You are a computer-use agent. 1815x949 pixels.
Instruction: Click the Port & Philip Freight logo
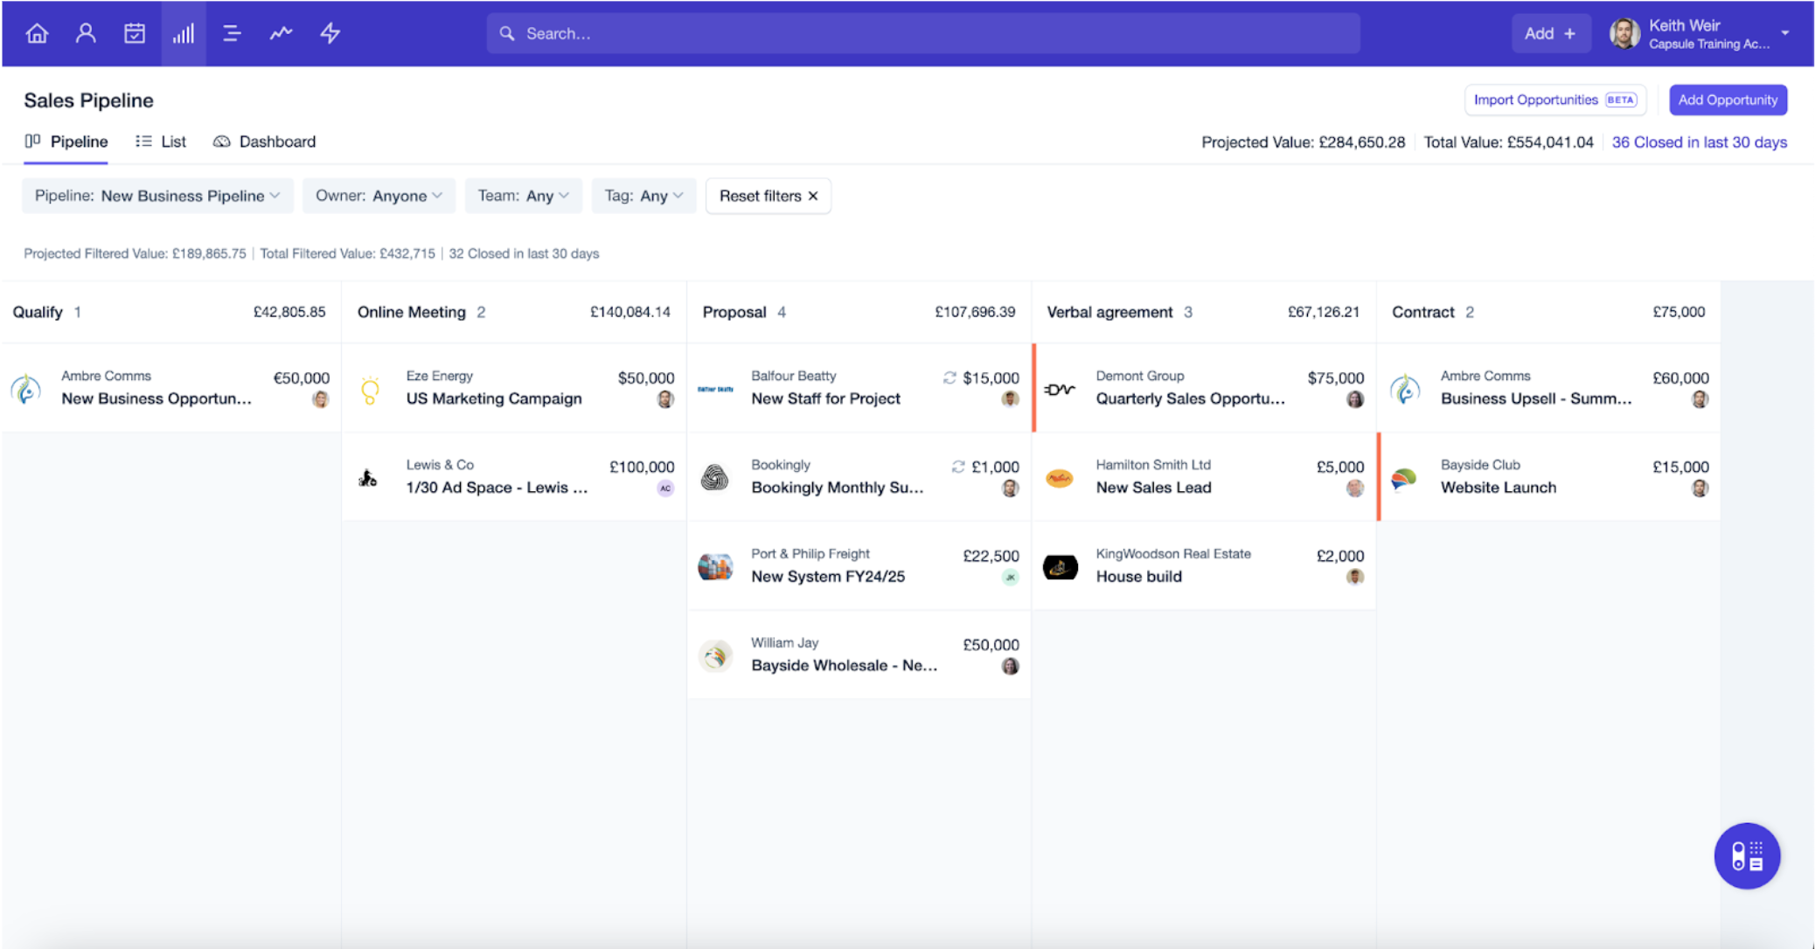point(715,567)
